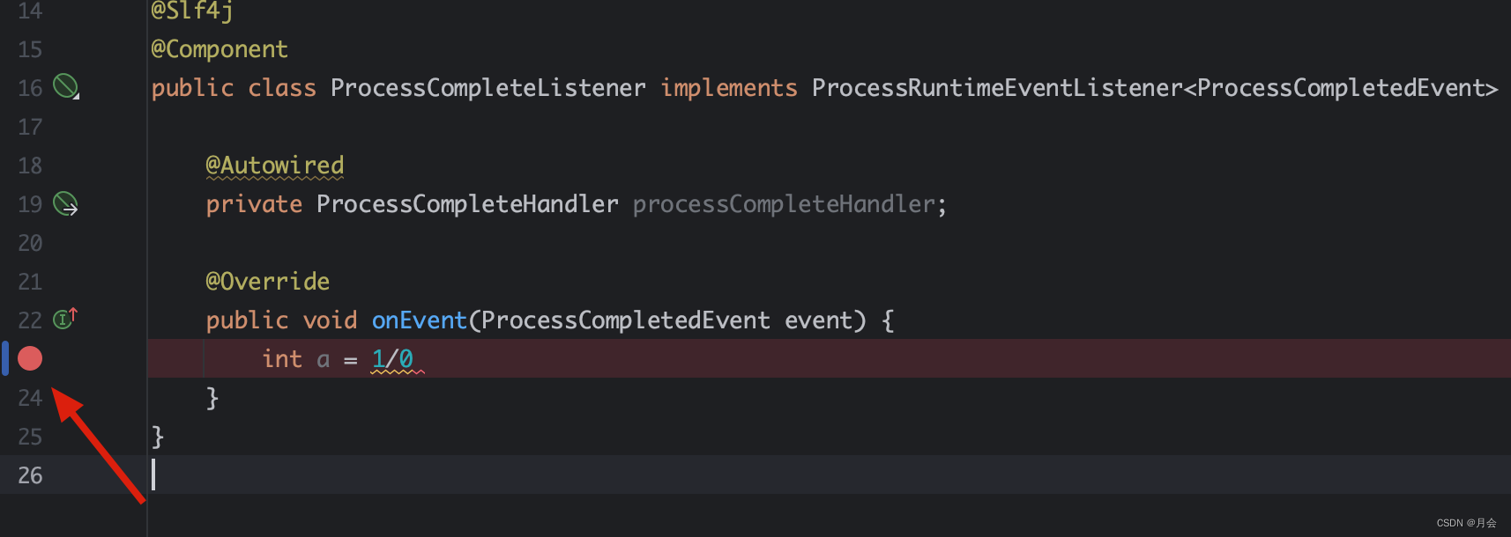
Task: Click the implements-method gutter icon on line 22
Action: pyautogui.click(x=65, y=319)
